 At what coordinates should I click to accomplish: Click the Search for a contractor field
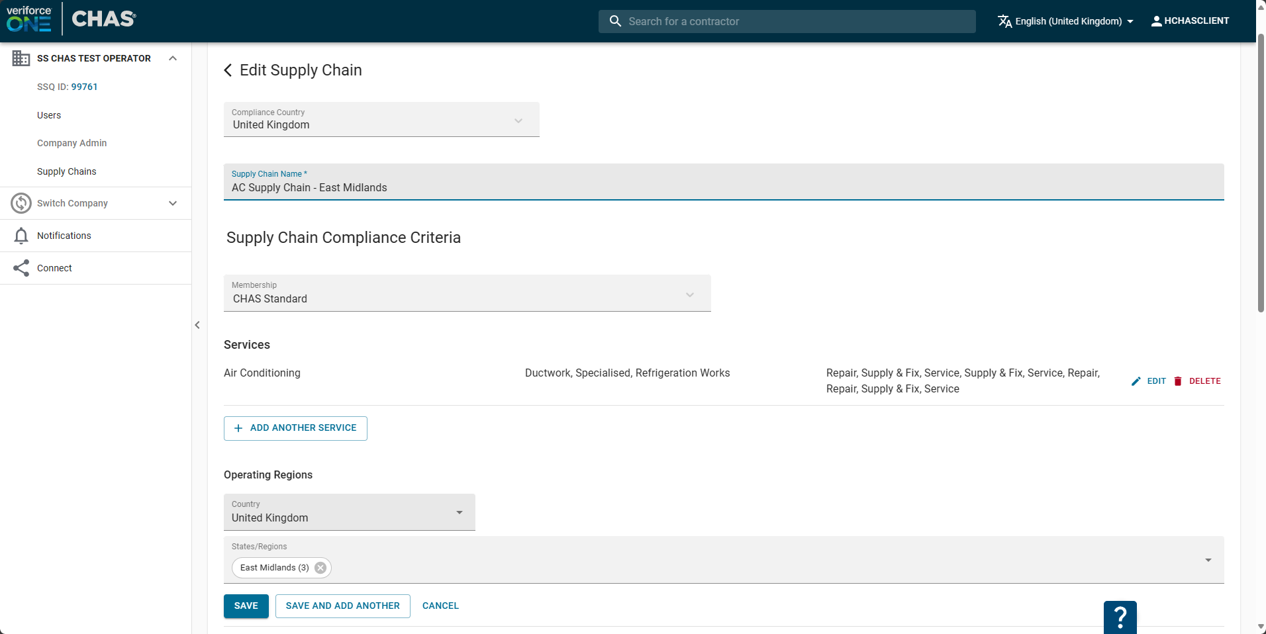click(x=787, y=21)
